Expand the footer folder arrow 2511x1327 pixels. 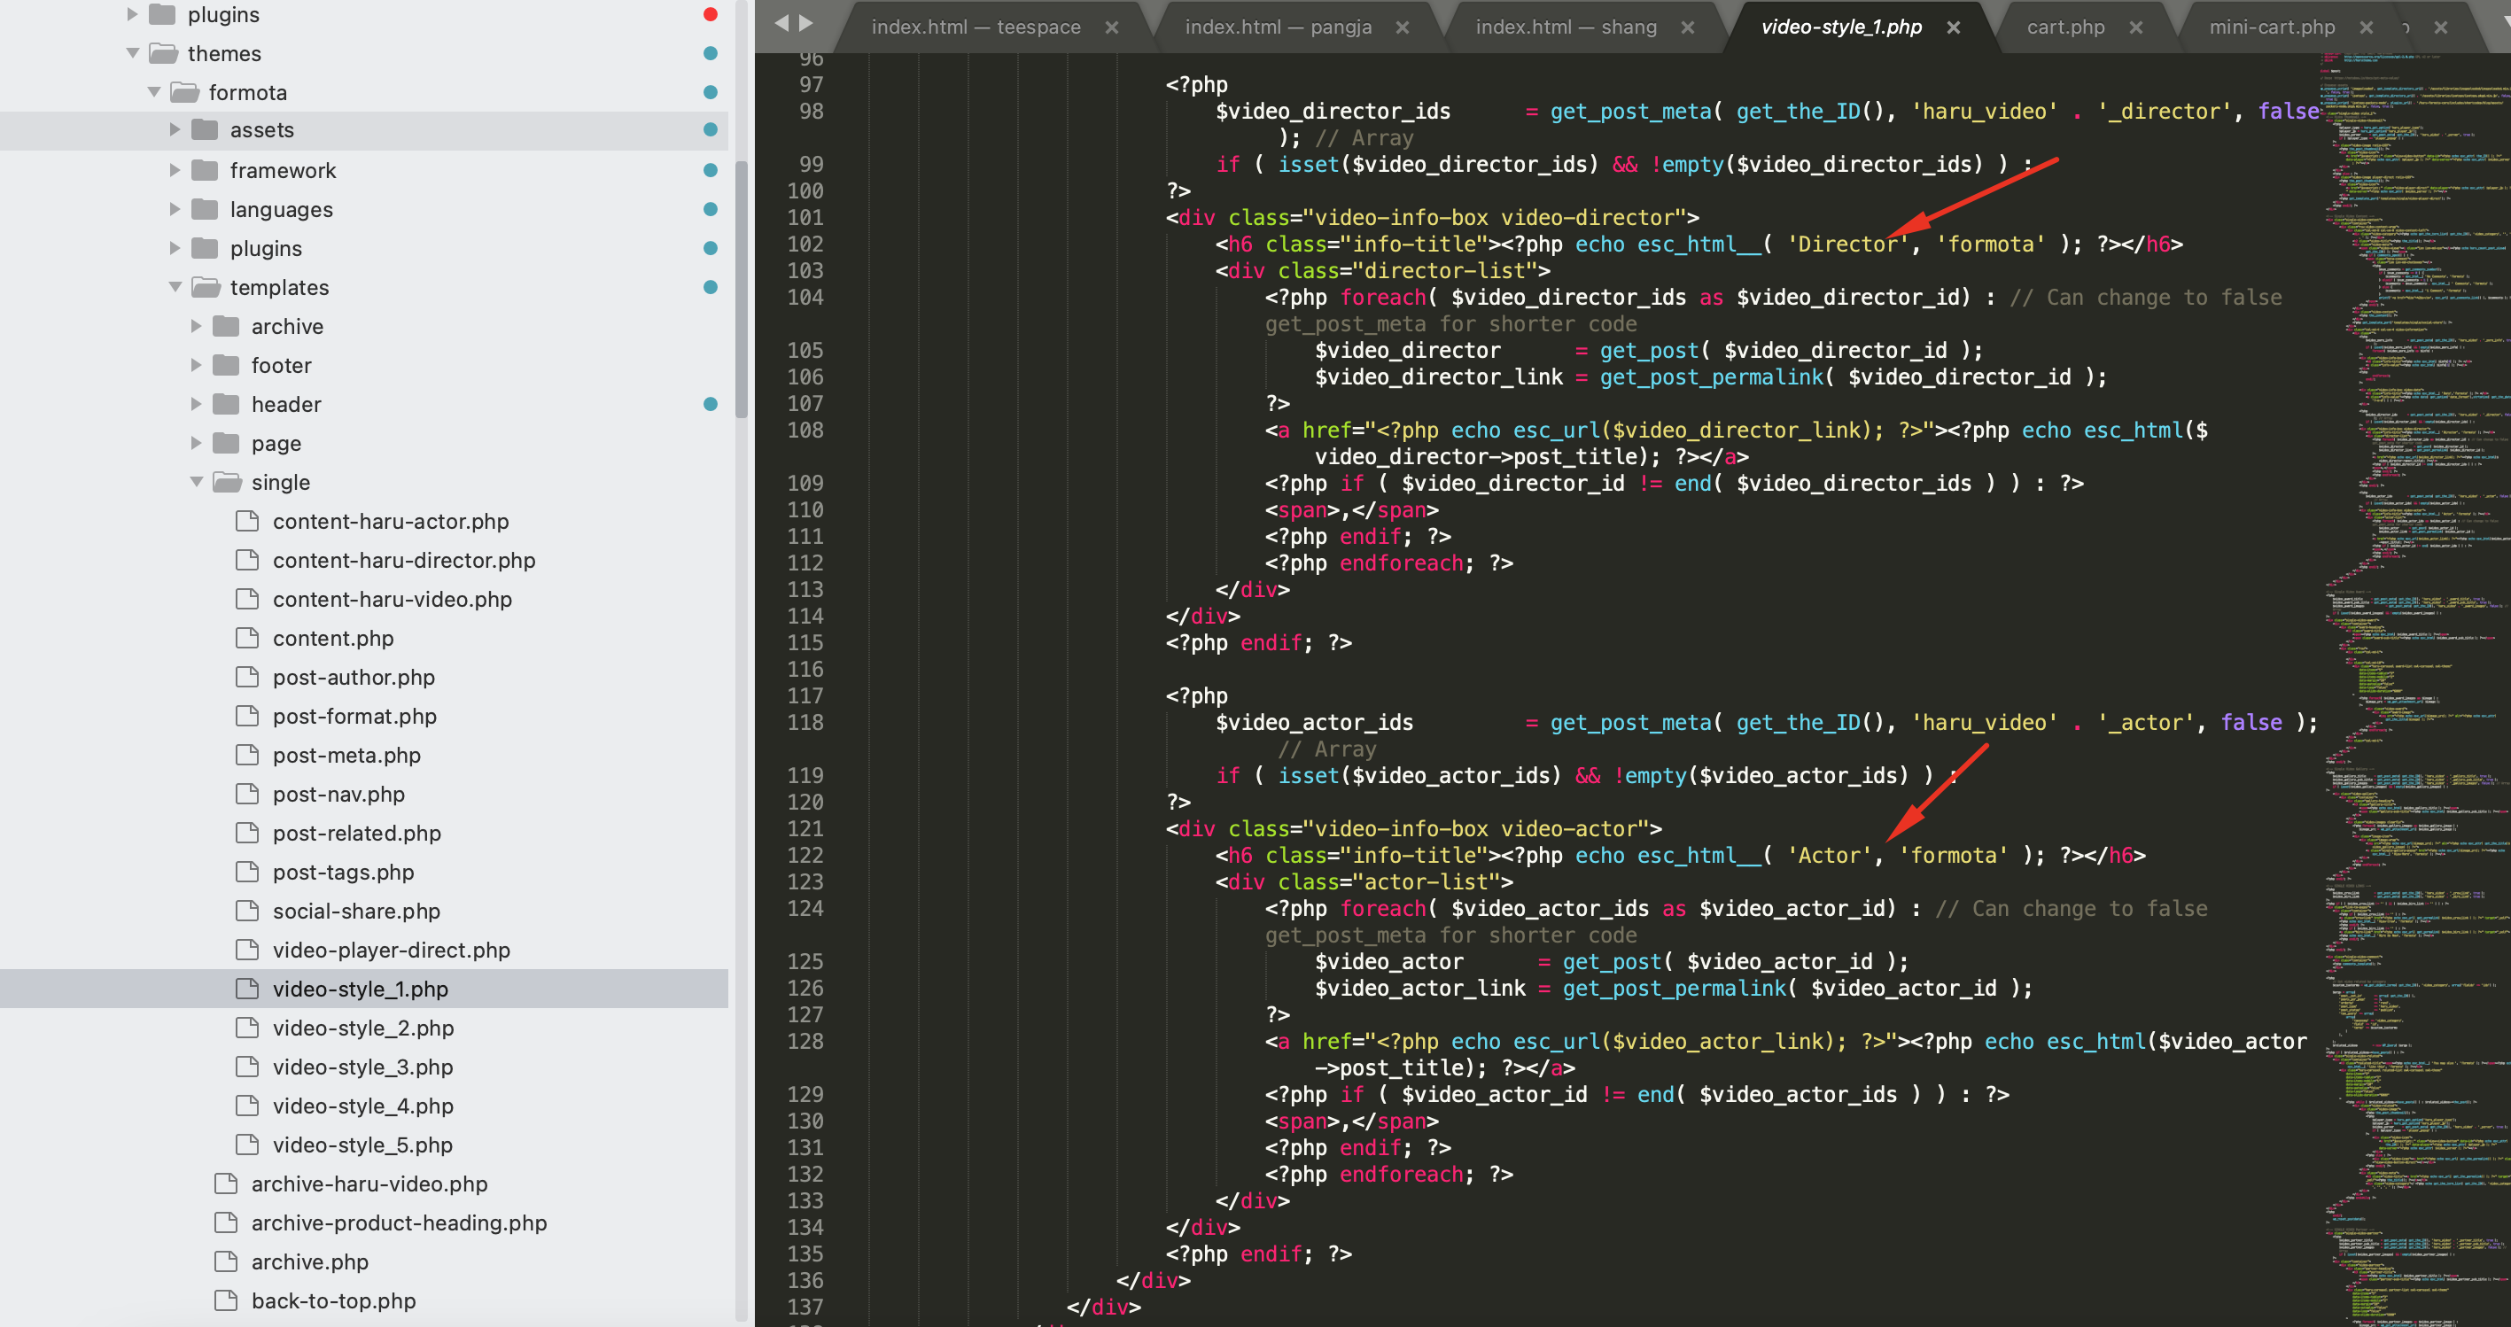[x=196, y=364]
